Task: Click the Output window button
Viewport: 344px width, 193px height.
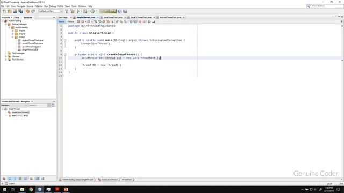Action: (10, 184)
